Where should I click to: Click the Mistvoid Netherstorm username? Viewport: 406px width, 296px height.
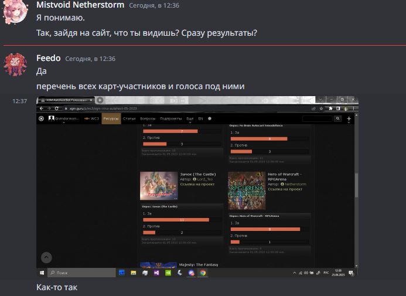pos(80,5)
